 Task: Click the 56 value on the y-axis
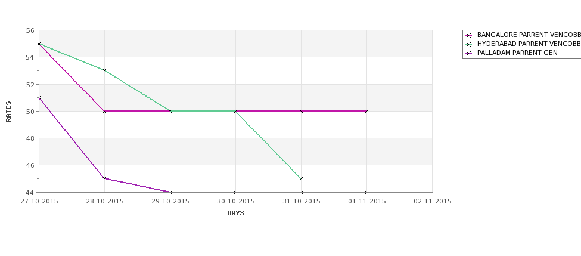pos(30,30)
